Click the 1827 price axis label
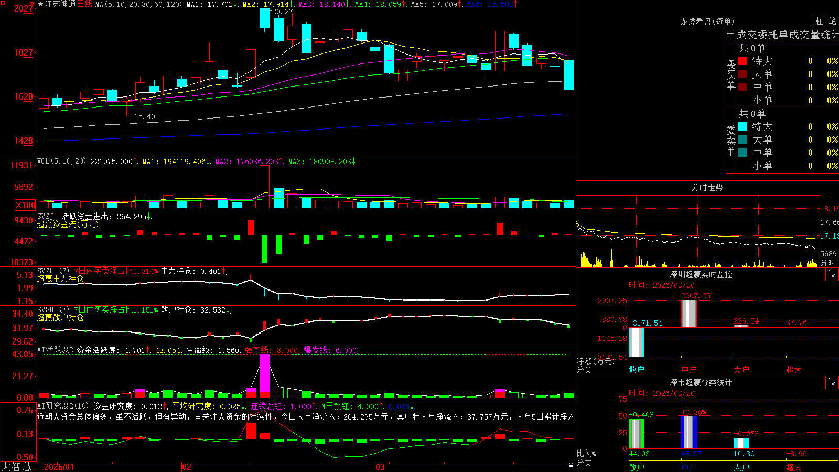The width and height of the screenshot is (839, 472). click(x=23, y=52)
